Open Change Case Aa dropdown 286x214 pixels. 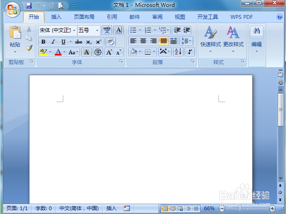74,52
